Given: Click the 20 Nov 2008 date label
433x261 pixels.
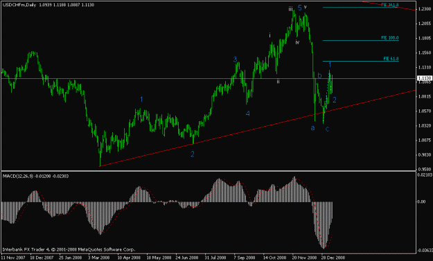Looking at the screenshot, I should click(x=304, y=258).
